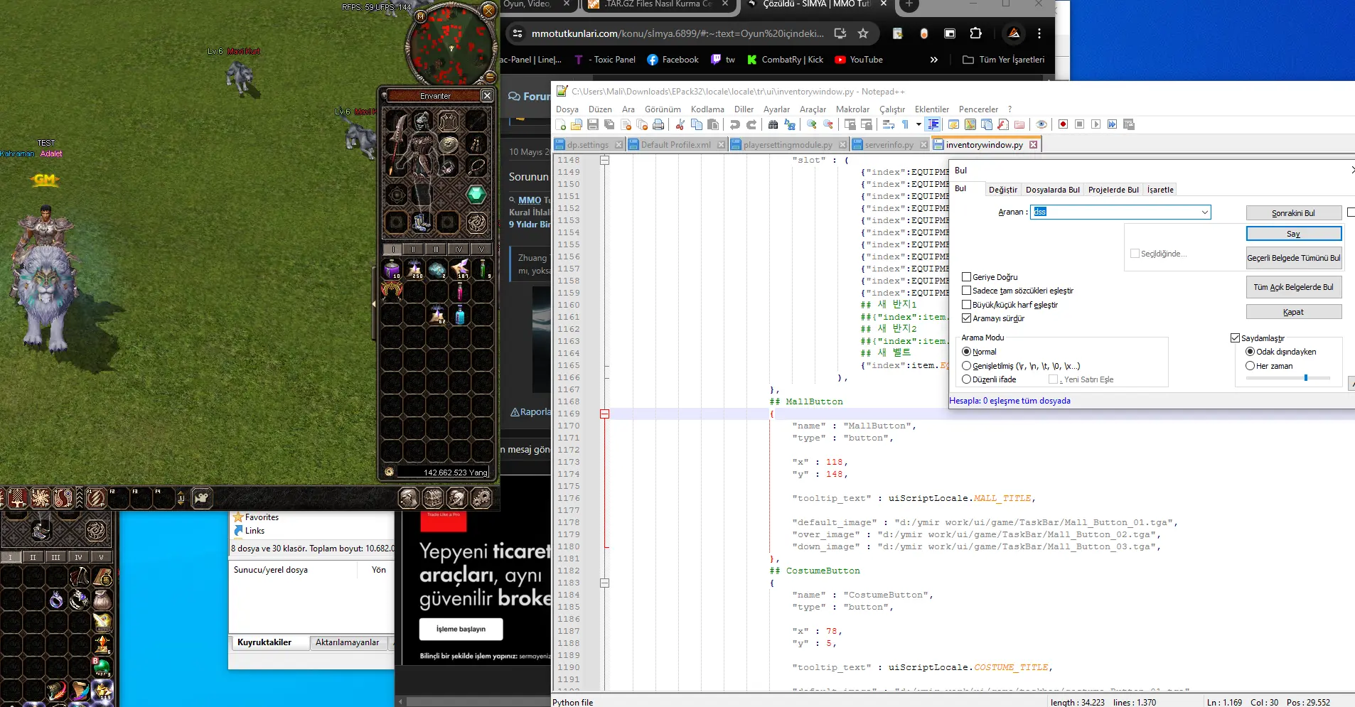Open Eklentiler menu in Notepad++
1355x707 pixels.
[x=931, y=109]
